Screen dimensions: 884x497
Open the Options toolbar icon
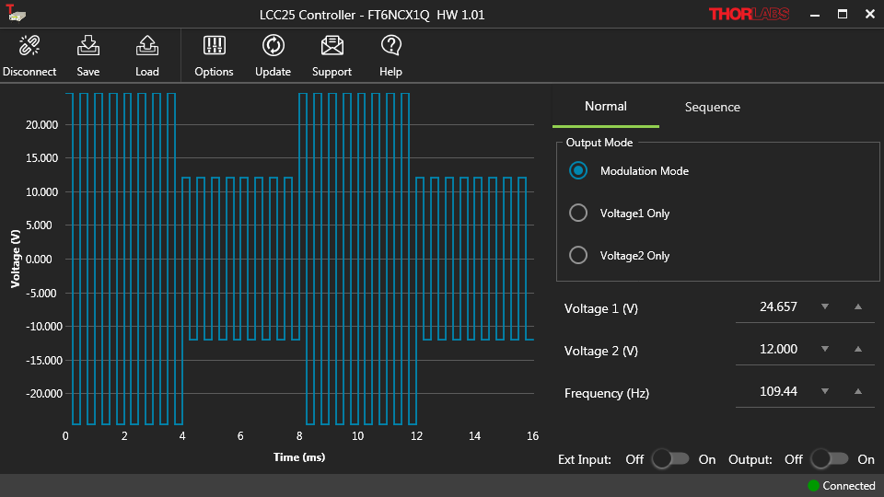(214, 46)
